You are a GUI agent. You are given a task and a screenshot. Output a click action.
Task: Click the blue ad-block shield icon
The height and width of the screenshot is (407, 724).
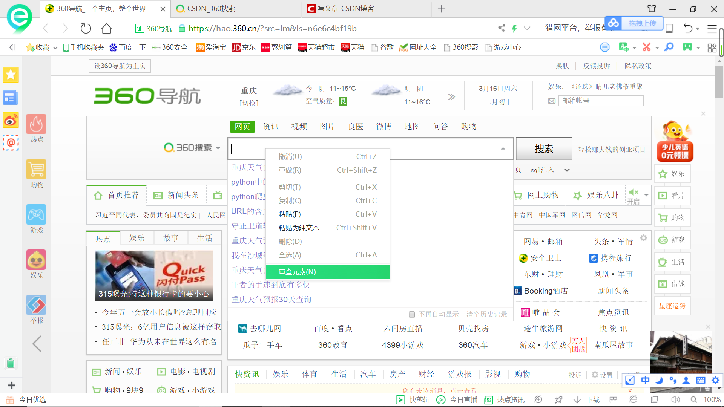click(604, 47)
